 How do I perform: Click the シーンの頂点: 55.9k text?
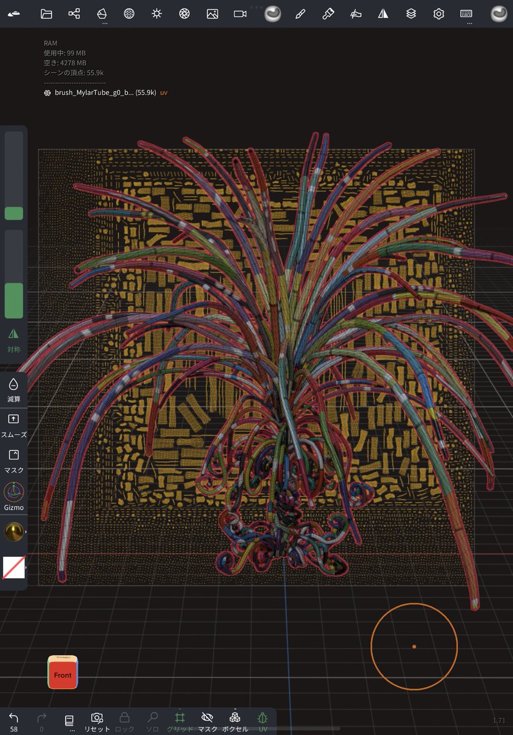point(73,73)
